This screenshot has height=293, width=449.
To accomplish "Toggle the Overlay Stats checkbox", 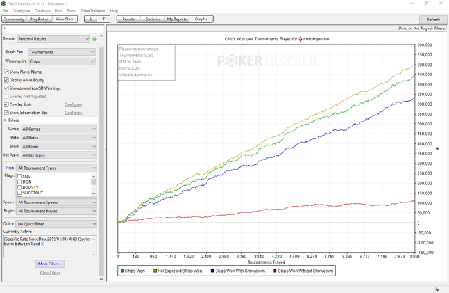I will [x=6, y=104].
